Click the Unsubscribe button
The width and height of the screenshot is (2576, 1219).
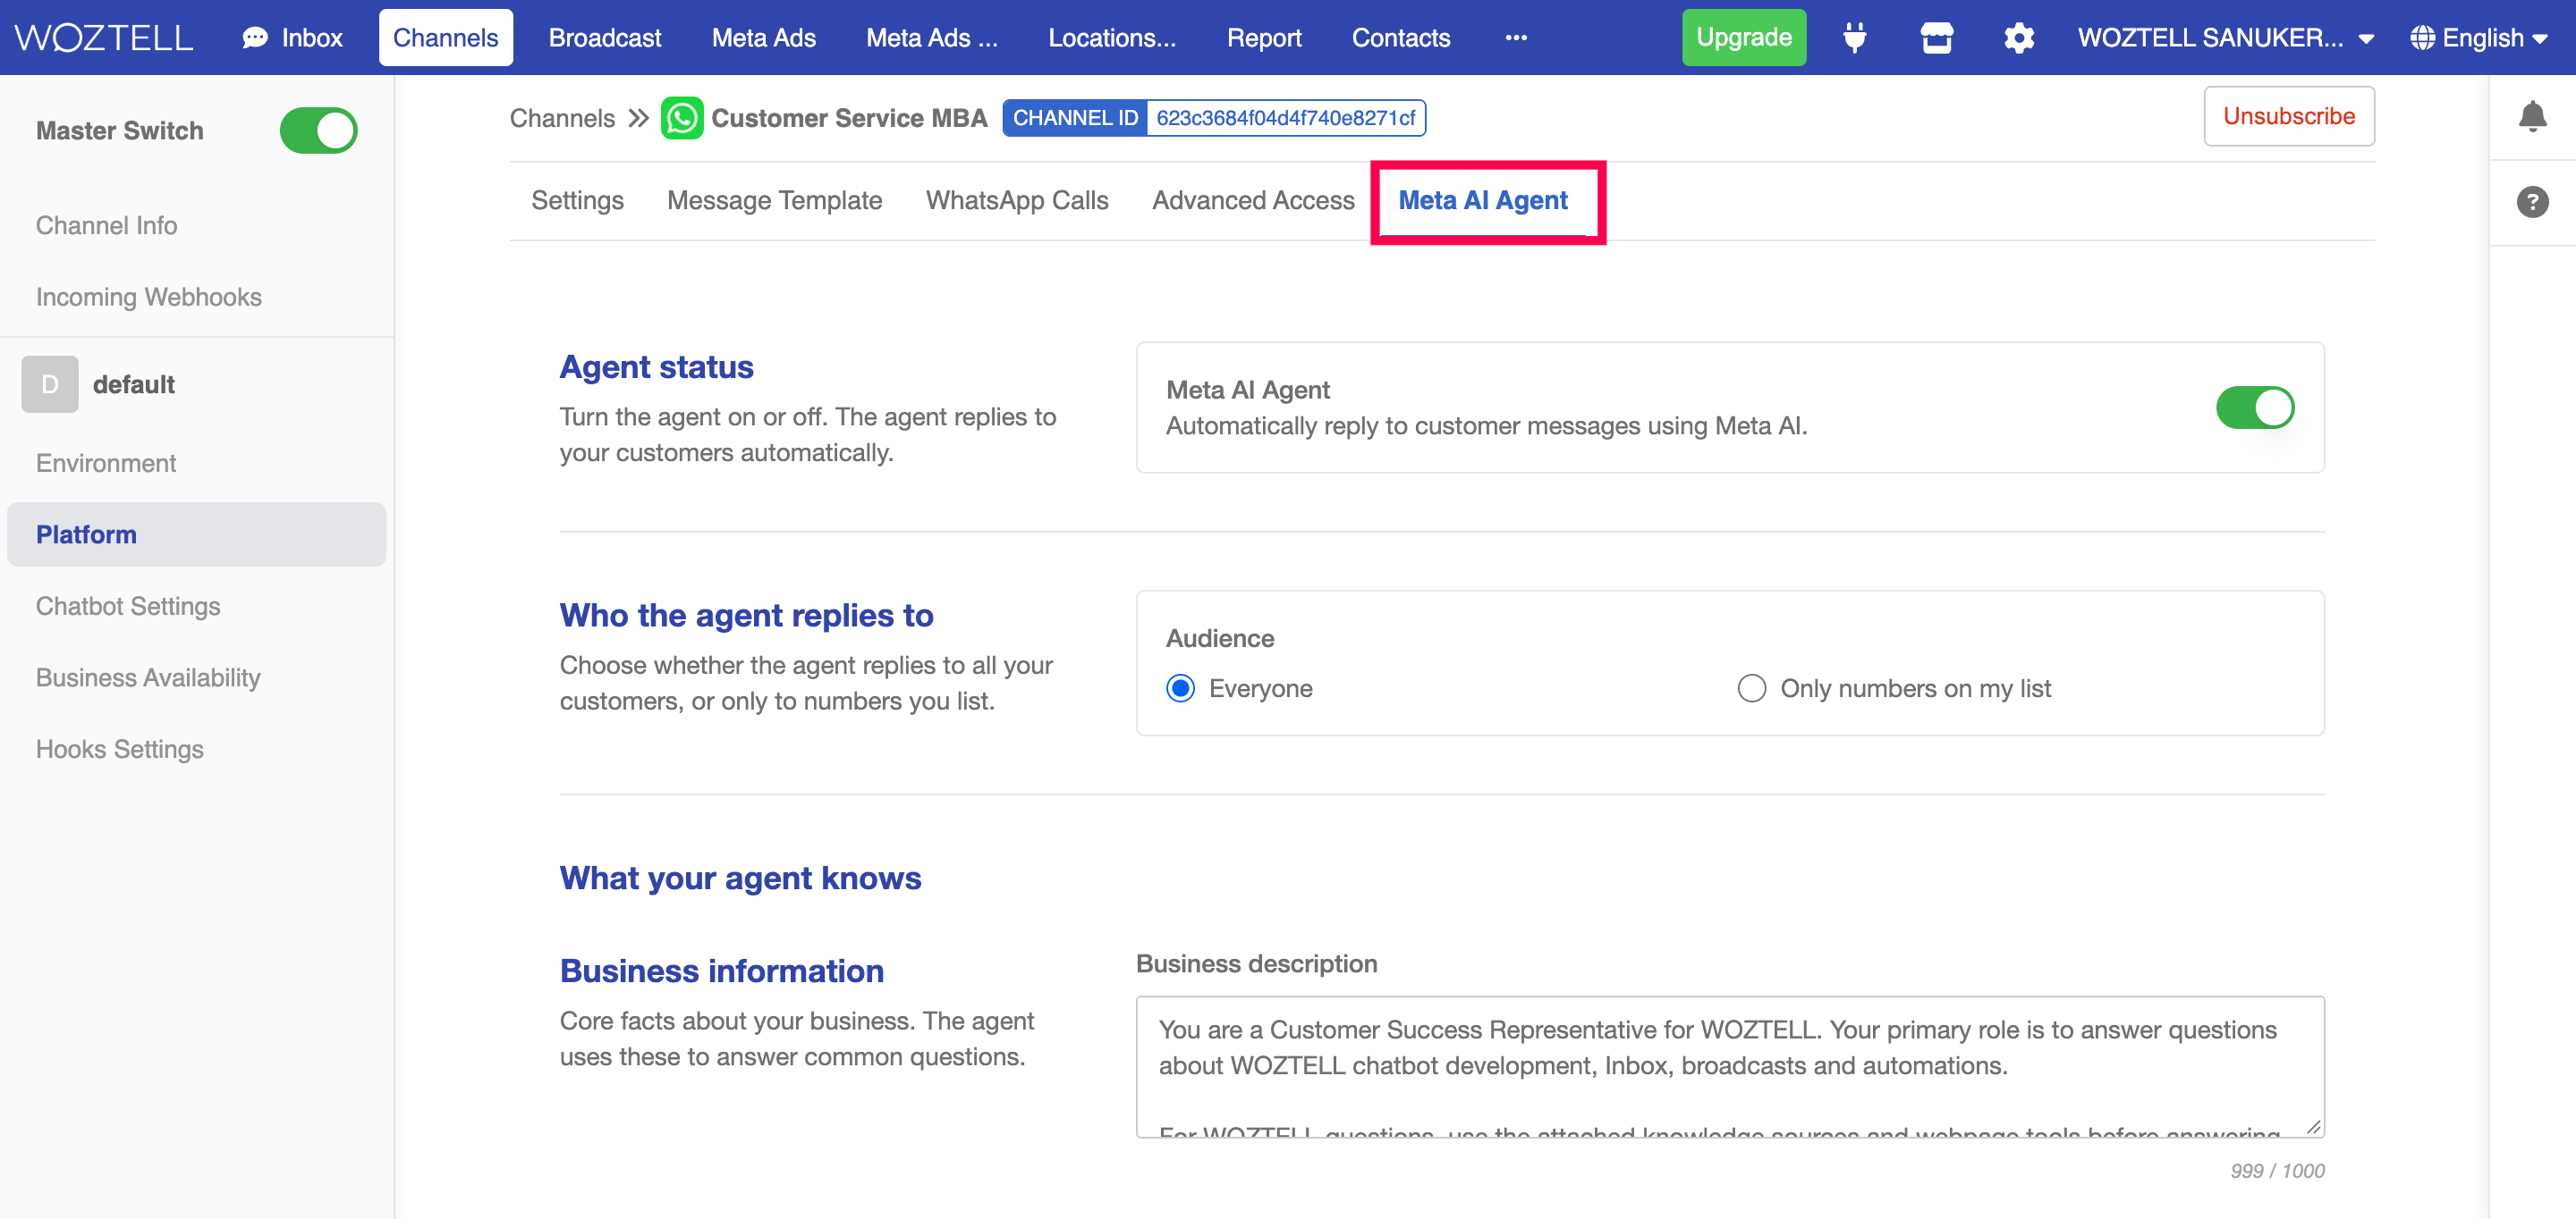(2288, 116)
